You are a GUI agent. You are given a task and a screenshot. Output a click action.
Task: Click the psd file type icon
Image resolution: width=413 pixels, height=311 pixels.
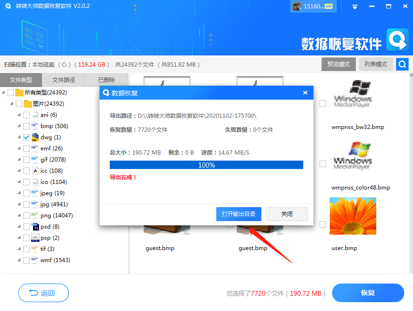[35, 226]
